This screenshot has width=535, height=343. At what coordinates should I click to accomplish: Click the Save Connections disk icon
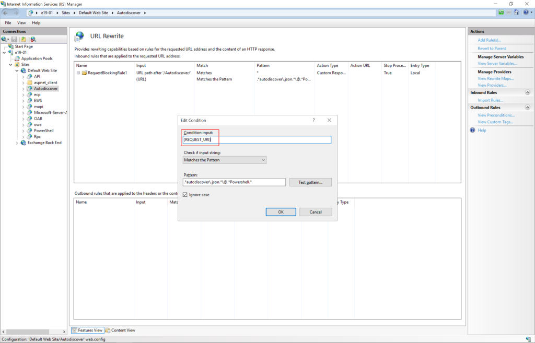pyautogui.click(x=14, y=39)
